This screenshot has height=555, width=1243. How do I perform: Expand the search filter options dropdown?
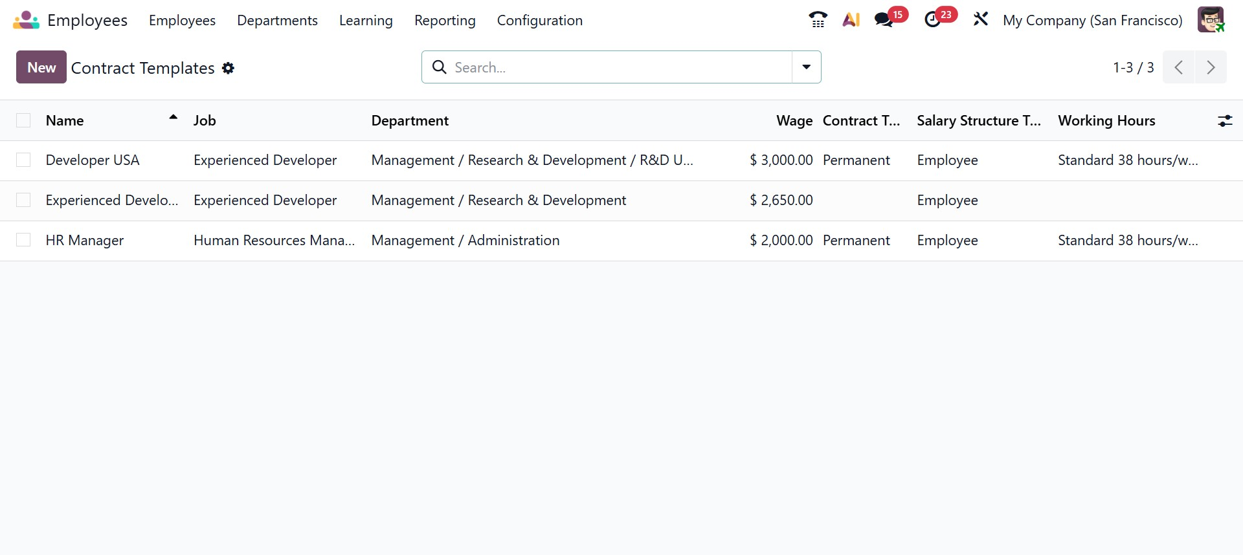(807, 67)
